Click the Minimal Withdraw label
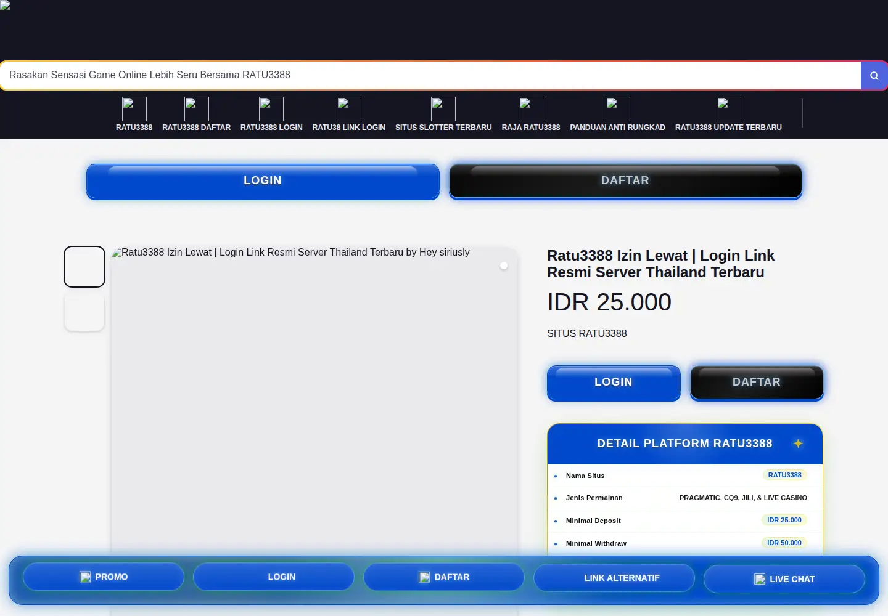The image size is (888, 616). 596,544
